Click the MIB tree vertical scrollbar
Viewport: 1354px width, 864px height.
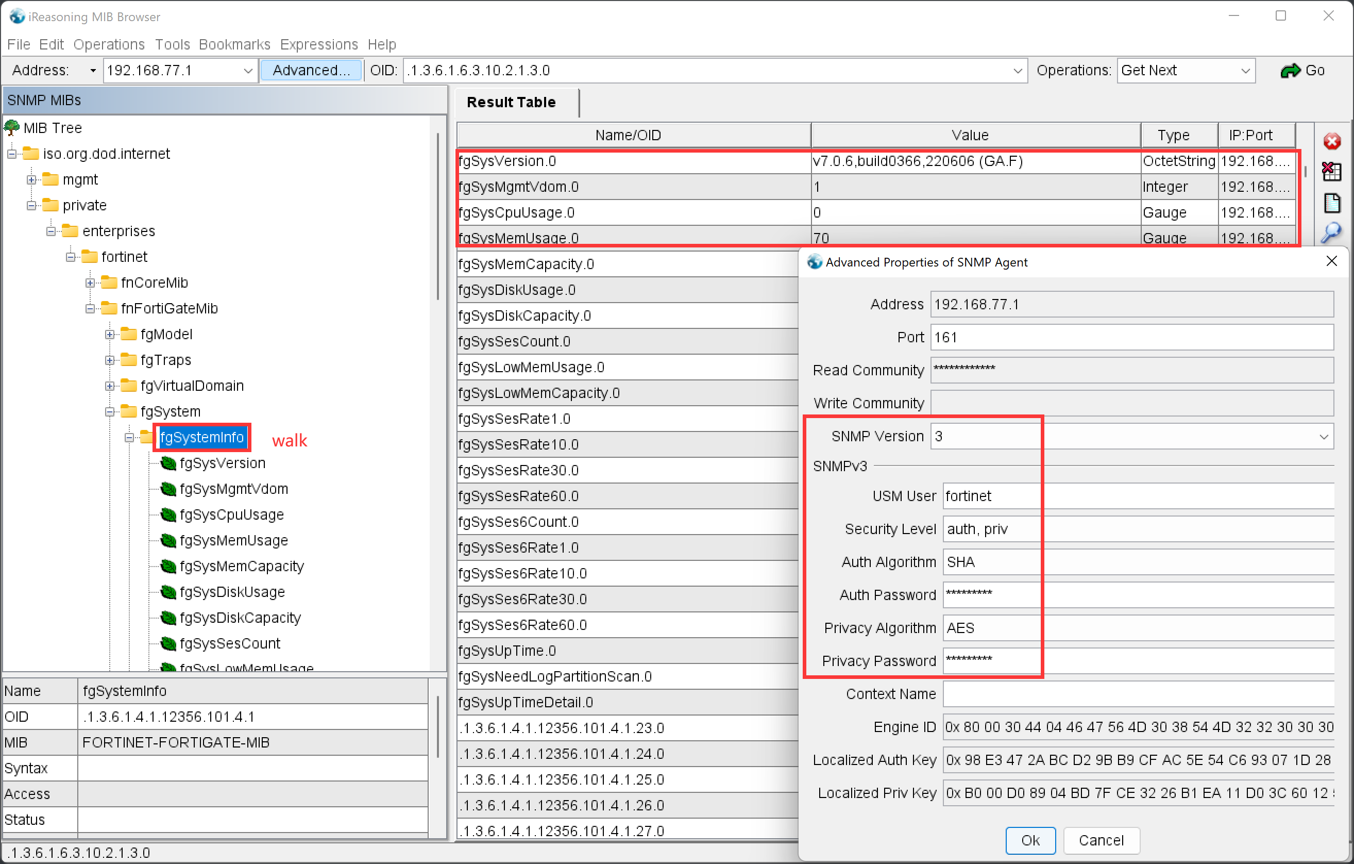point(437,217)
